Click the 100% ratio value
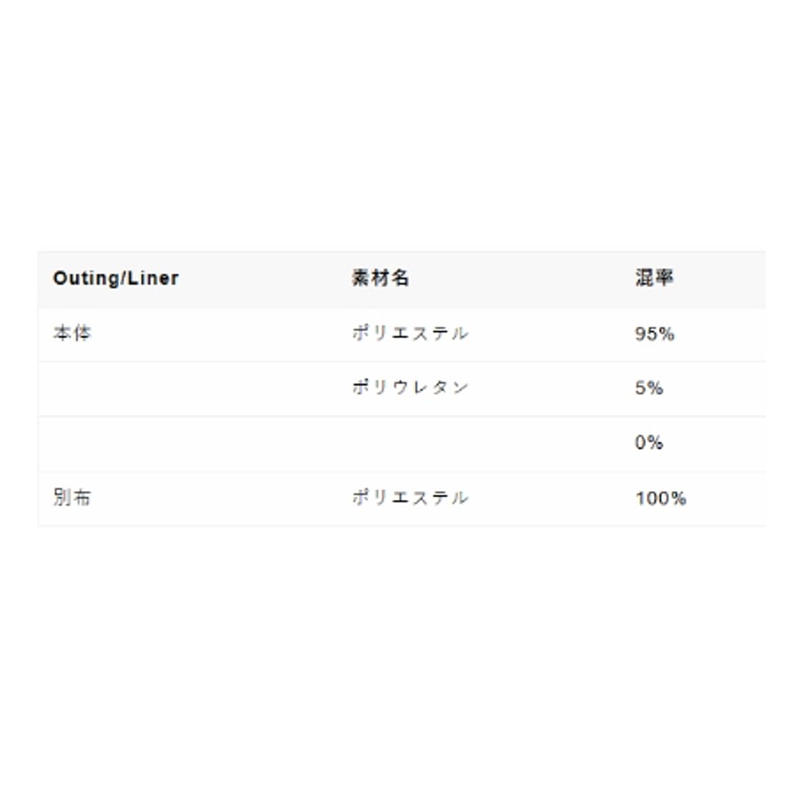The height and width of the screenshot is (801, 801). pyautogui.click(x=661, y=498)
